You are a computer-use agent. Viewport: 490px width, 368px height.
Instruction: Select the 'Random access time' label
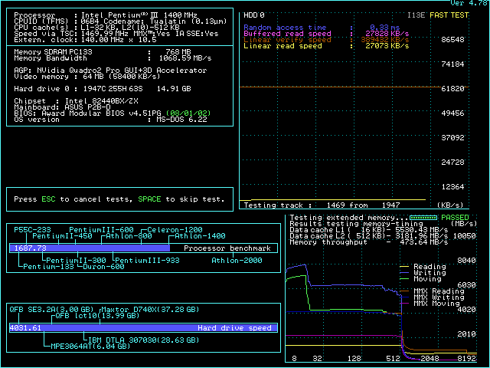point(285,28)
